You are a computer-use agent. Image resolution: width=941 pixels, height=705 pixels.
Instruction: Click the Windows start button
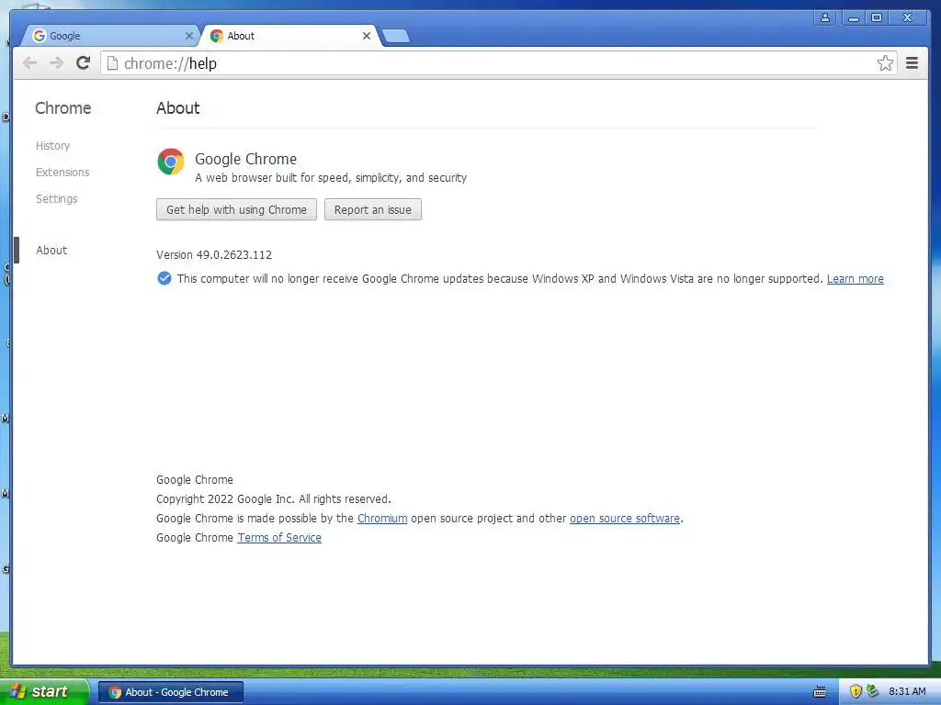44,692
